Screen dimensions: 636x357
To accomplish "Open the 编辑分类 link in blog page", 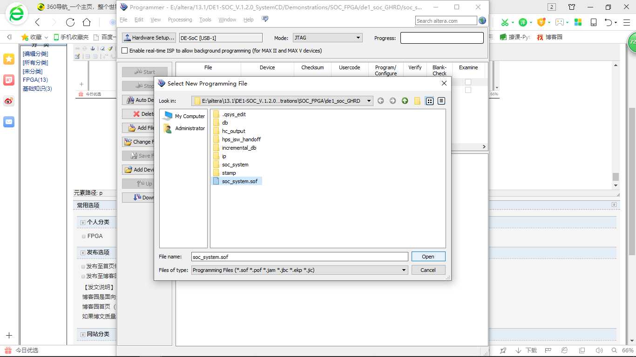I will (x=35, y=54).
